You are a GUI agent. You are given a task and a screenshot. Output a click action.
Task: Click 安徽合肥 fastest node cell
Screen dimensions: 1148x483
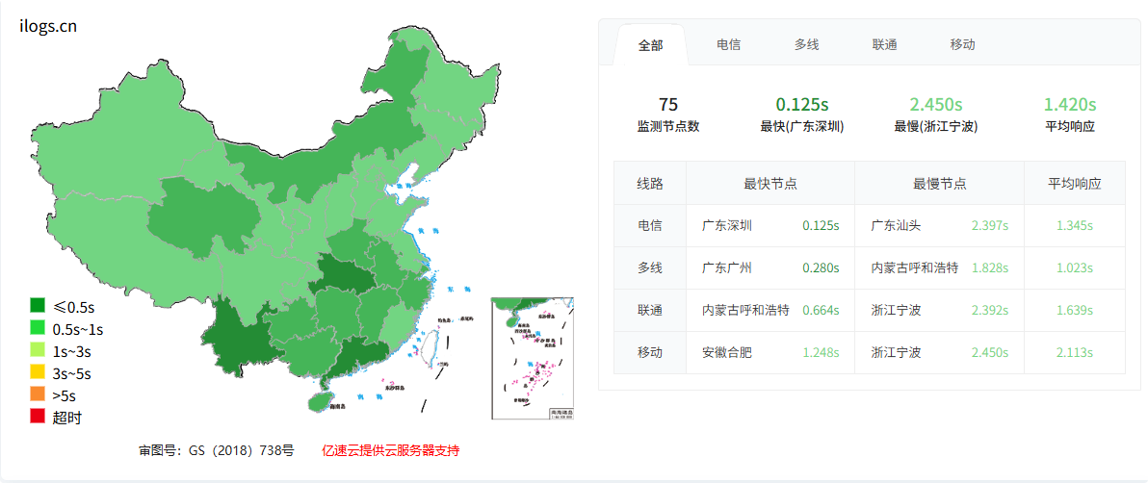[x=726, y=353]
